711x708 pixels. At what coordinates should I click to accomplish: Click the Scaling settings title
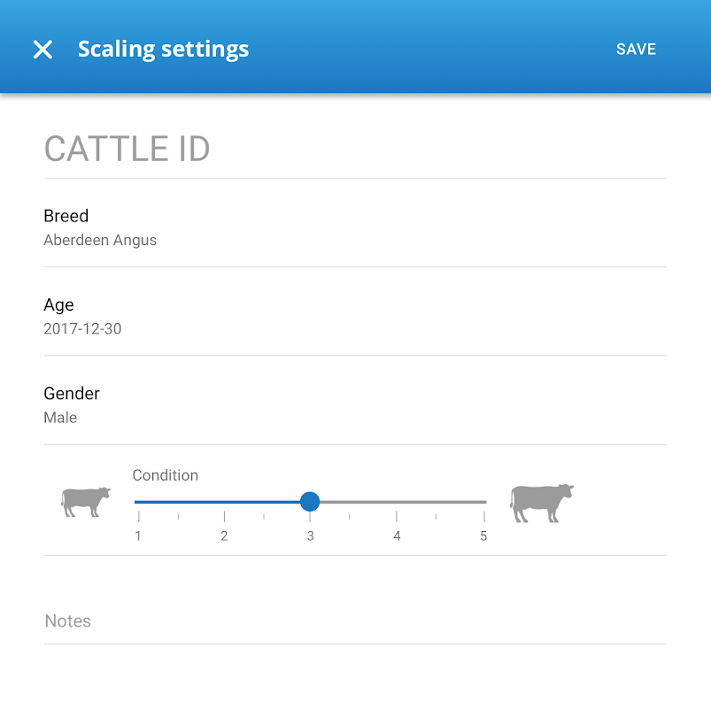tap(164, 50)
